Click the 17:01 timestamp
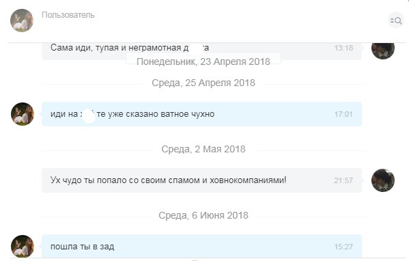409x261 pixels. click(x=343, y=114)
